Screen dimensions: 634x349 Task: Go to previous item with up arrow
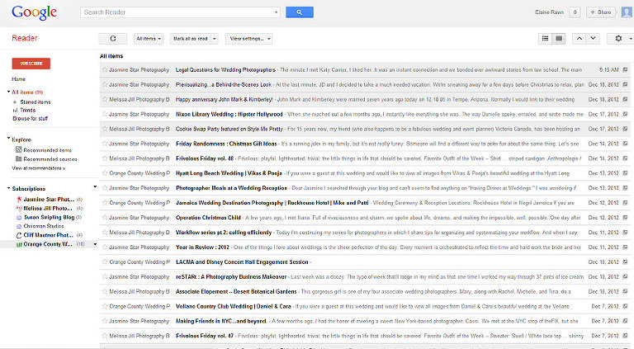click(579, 39)
